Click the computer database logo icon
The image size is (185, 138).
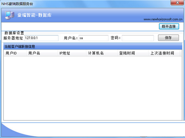[10, 15]
